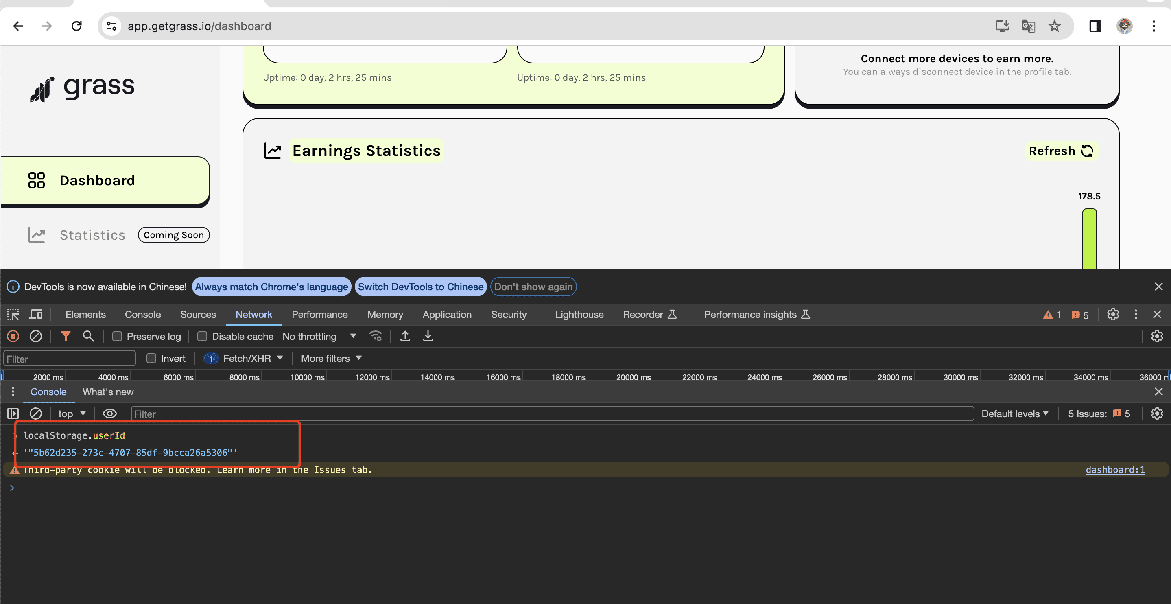
Task: Toggle the network filter funnel icon
Action: pyautogui.click(x=66, y=336)
